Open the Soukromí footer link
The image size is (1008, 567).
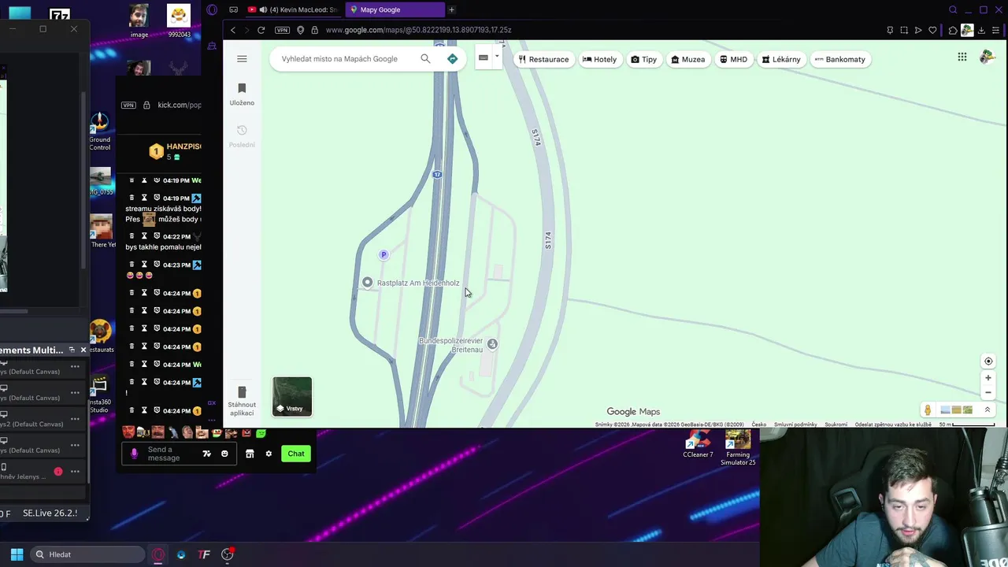[836, 424]
